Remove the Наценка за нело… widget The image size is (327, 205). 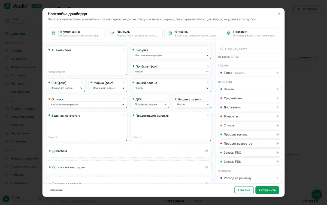point(208,99)
